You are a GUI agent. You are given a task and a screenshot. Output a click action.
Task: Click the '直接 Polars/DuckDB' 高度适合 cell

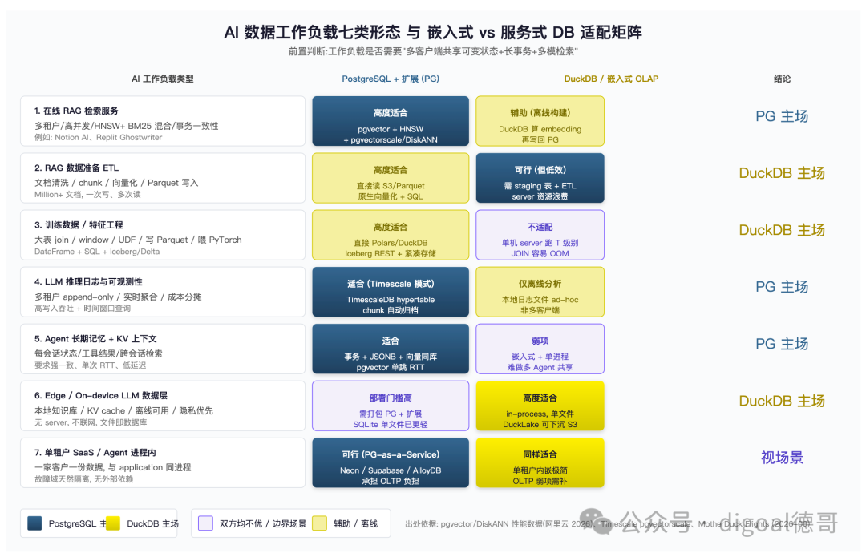coord(391,235)
